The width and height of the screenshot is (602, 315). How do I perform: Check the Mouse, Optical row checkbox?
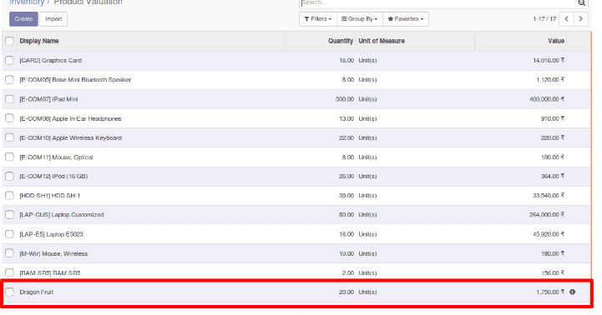pos(9,157)
